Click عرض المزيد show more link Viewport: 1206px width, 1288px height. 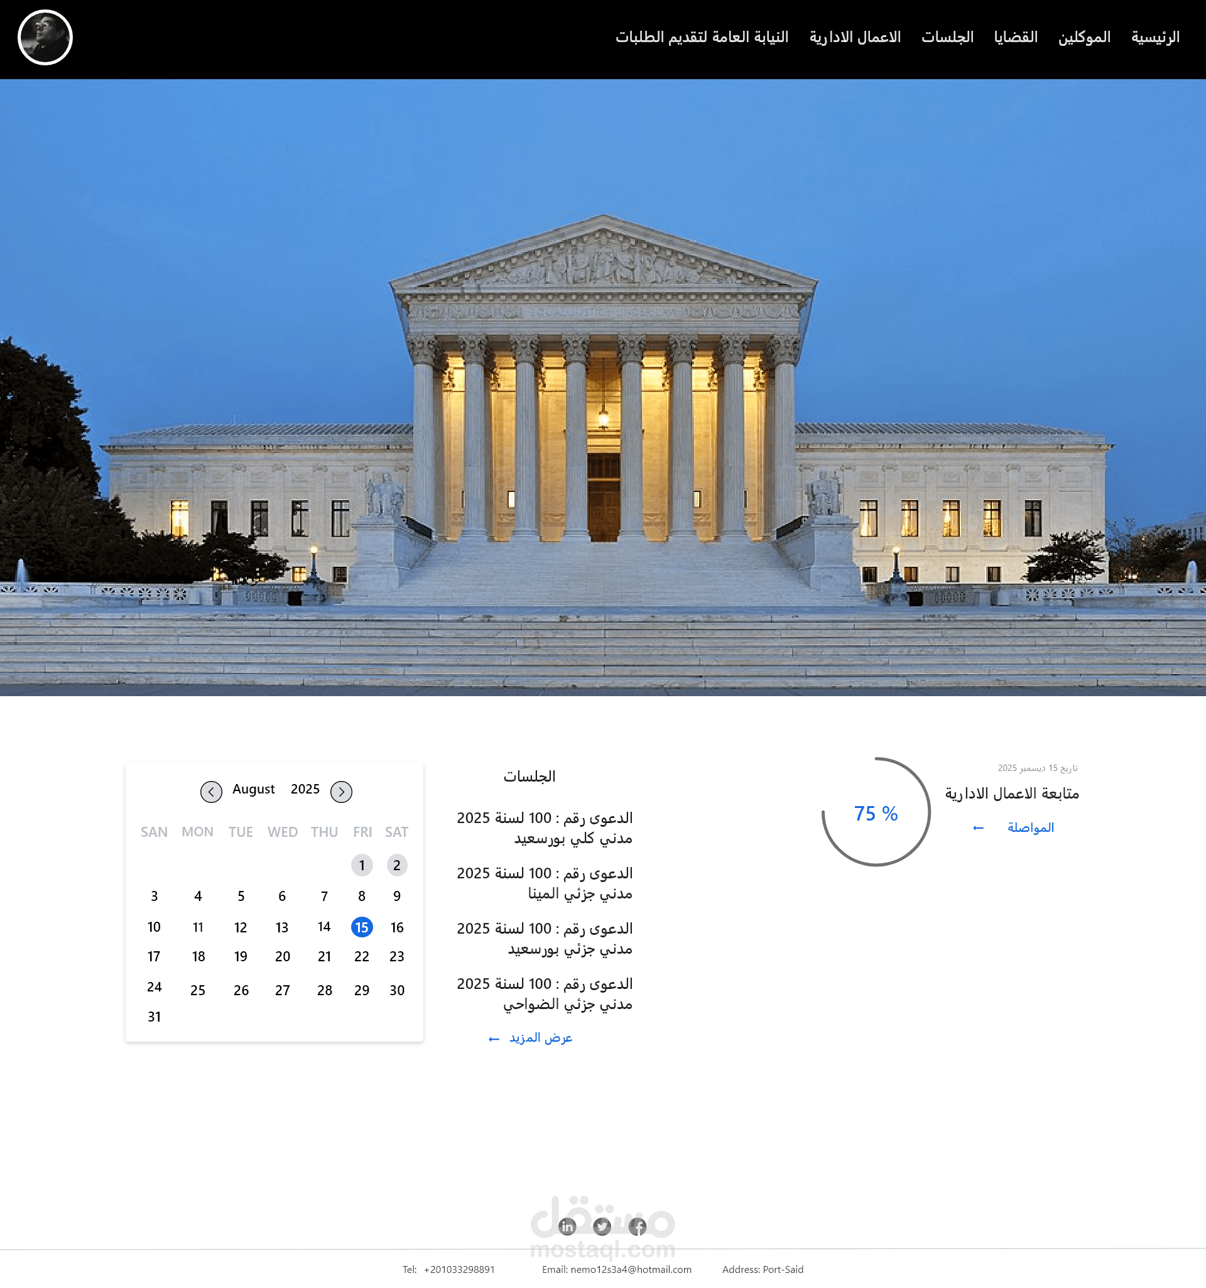540,1038
